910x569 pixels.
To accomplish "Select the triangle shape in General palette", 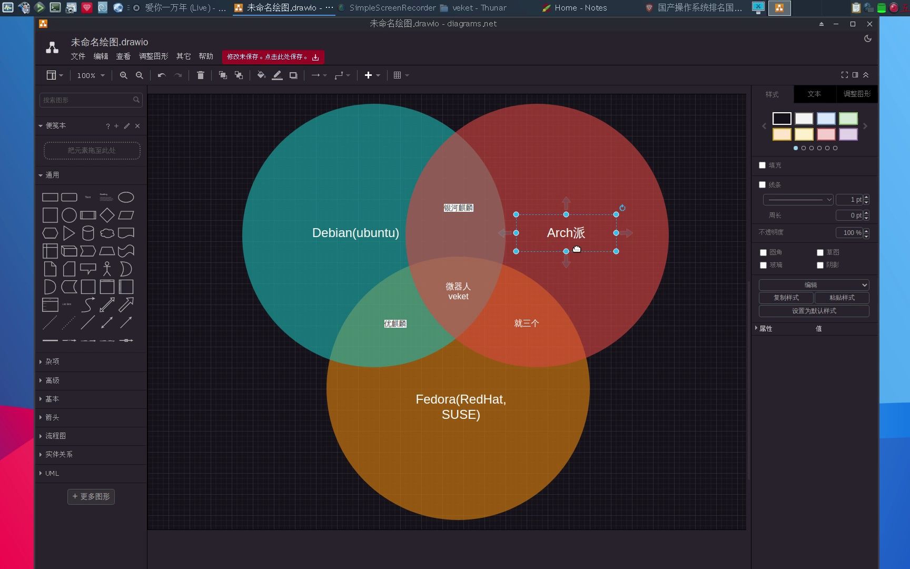I will [x=69, y=233].
